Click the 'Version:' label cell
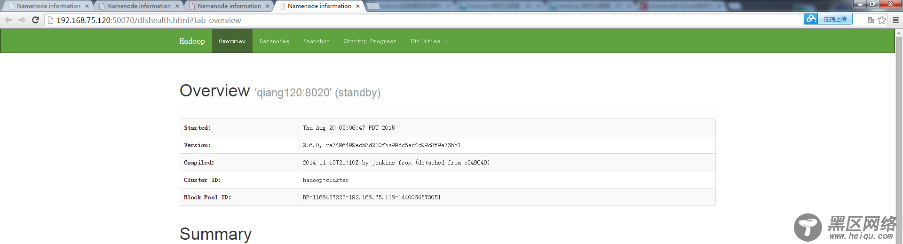Viewport: 903px width, 244px height. click(x=239, y=145)
